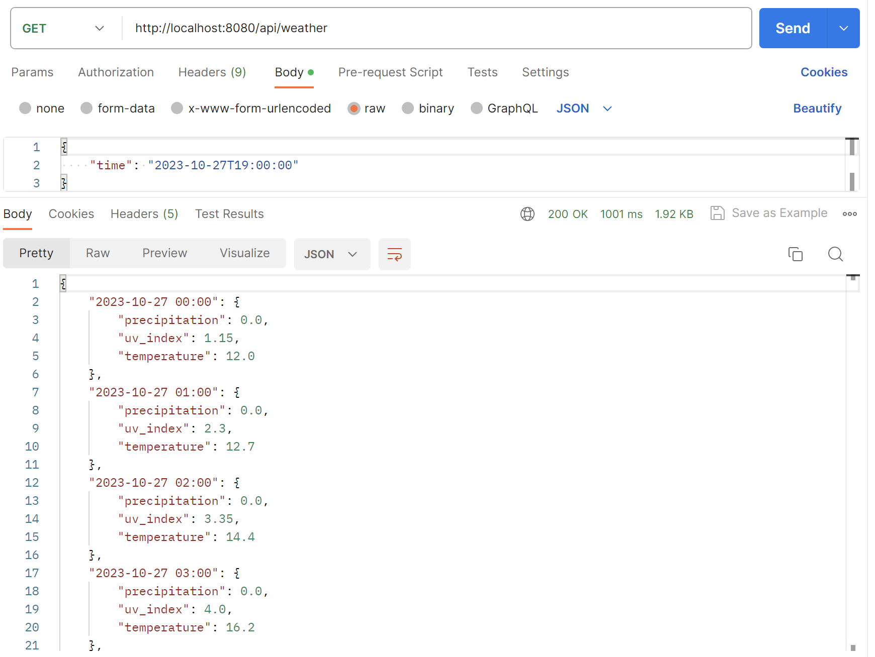875x657 pixels.
Task: Open the request body JSON type dropdown
Action: pyautogui.click(x=584, y=108)
